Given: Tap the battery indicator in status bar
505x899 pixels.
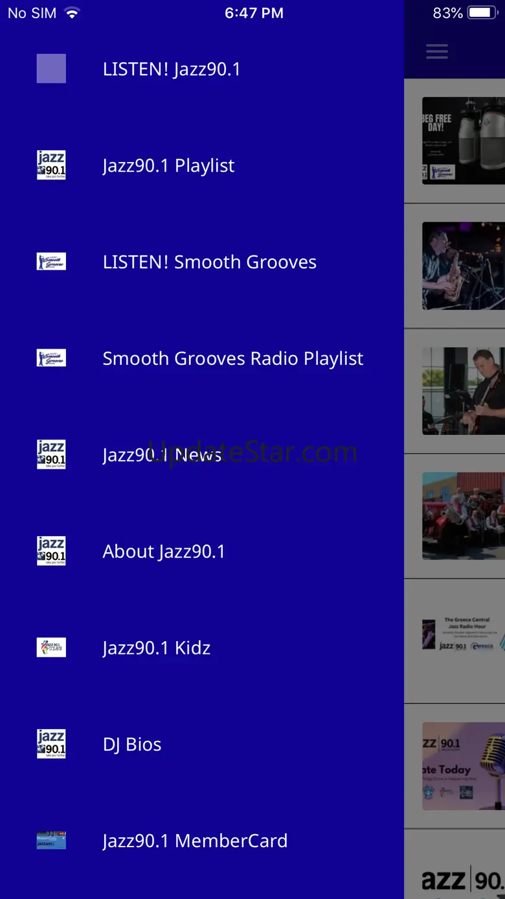Looking at the screenshot, I should point(482,13).
